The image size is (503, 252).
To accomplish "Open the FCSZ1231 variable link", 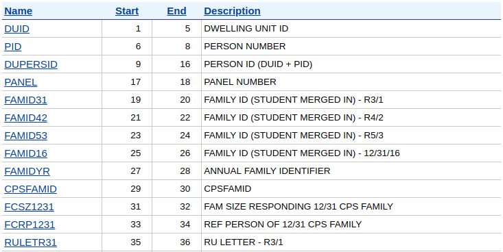I will (x=30, y=207).
